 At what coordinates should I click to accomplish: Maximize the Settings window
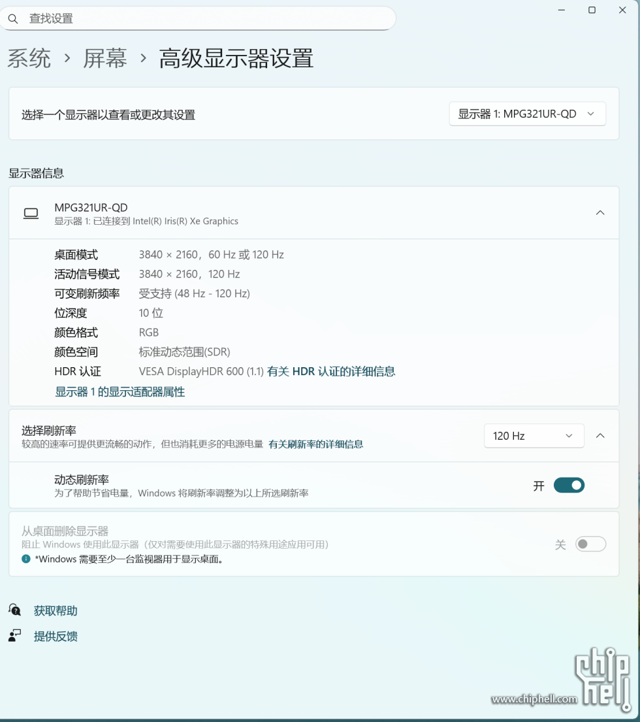592,10
